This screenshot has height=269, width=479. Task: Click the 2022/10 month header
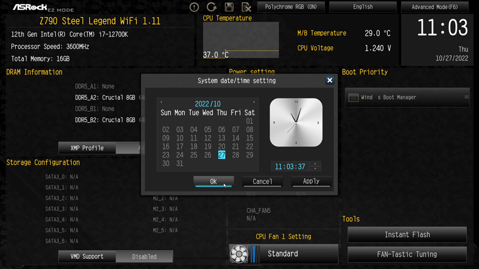pyautogui.click(x=208, y=103)
